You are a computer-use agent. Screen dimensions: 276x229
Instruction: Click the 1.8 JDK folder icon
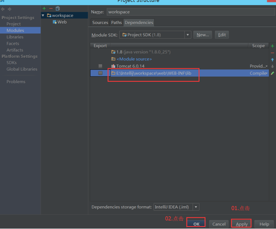(113, 52)
